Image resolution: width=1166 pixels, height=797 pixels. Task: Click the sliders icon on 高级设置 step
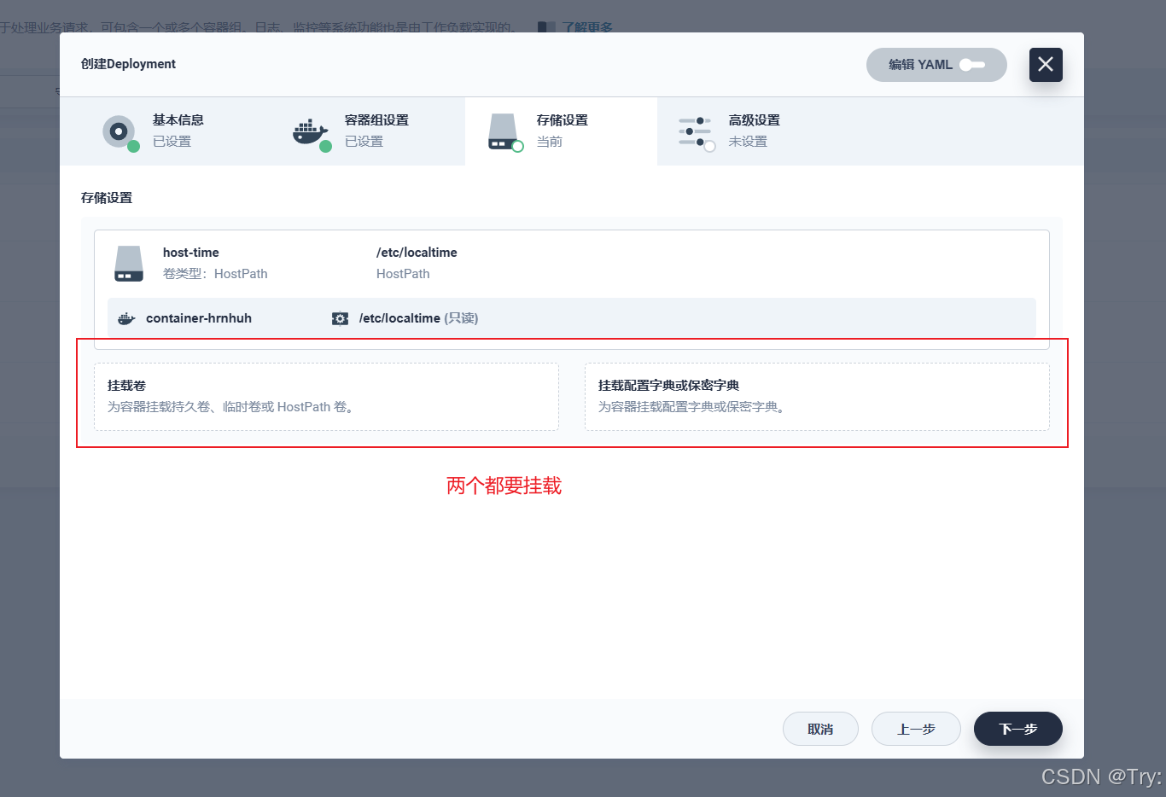coord(696,131)
